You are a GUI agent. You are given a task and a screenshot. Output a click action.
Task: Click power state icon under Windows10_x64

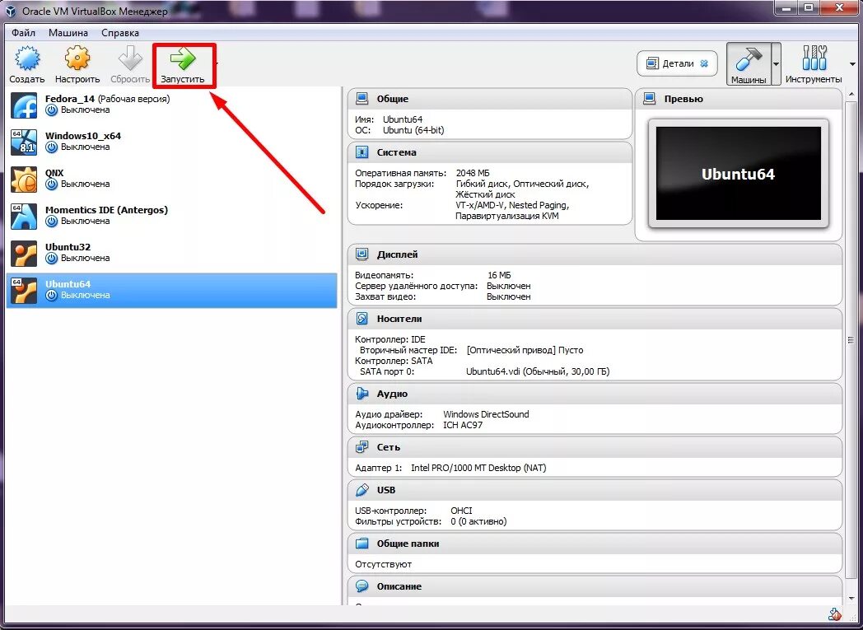[x=52, y=147]
